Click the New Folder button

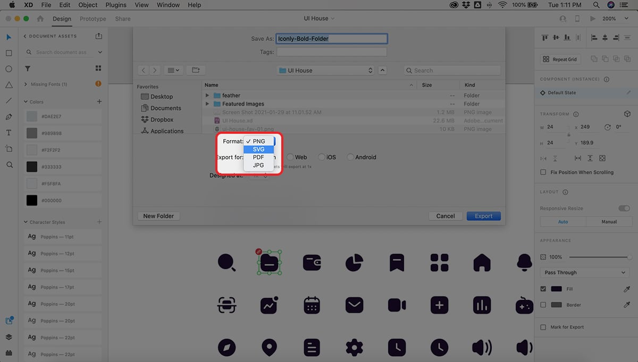tap(158, 216)
